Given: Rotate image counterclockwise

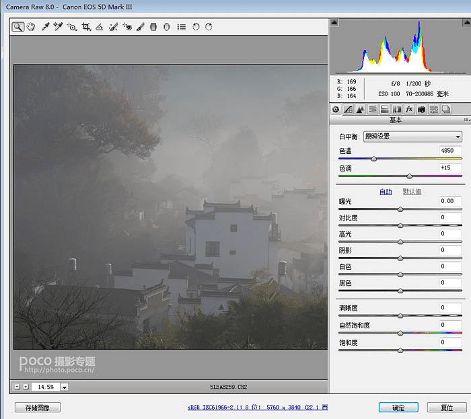Looking at the screenshot, I should [196, 27].
